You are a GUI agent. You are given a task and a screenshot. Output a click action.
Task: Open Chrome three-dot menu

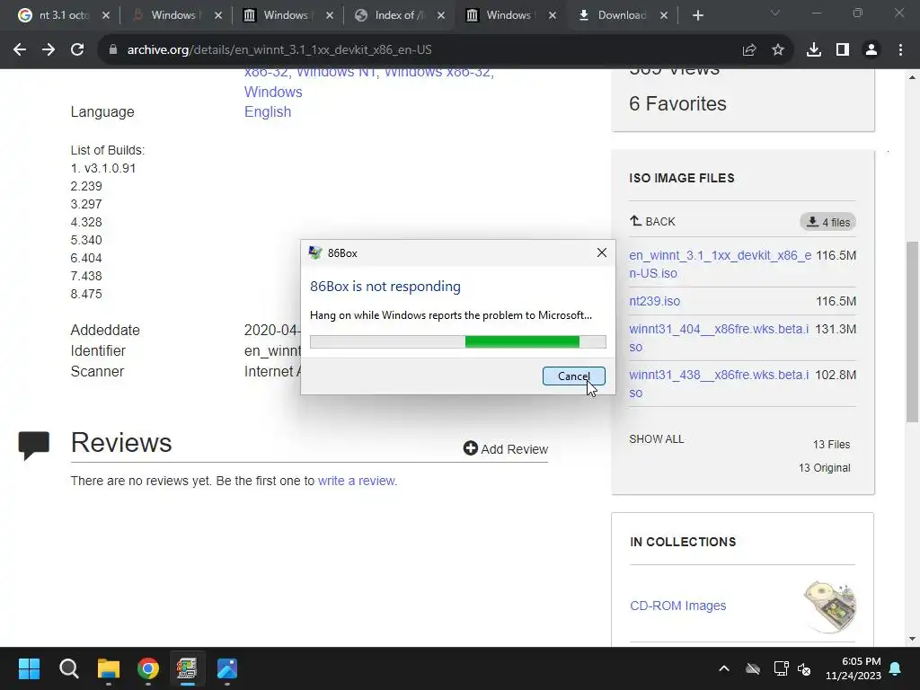click(x=900, y=50)
